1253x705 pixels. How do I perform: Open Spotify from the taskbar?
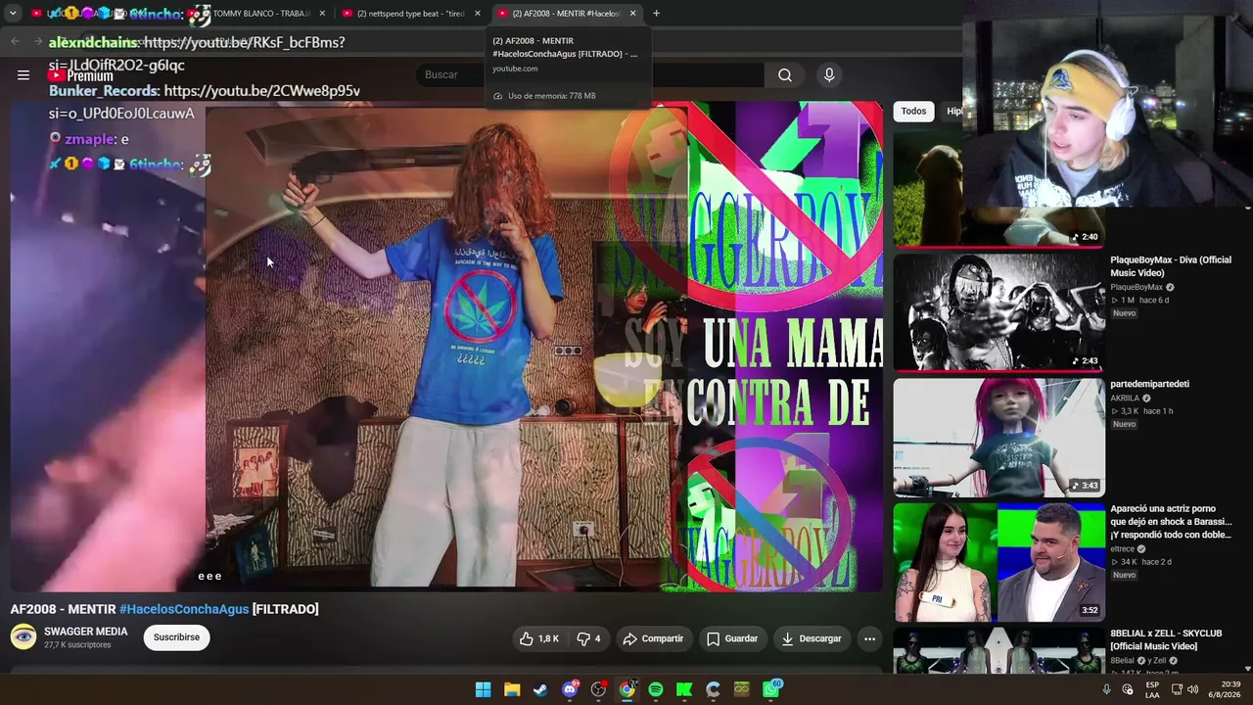click(656, 689)
